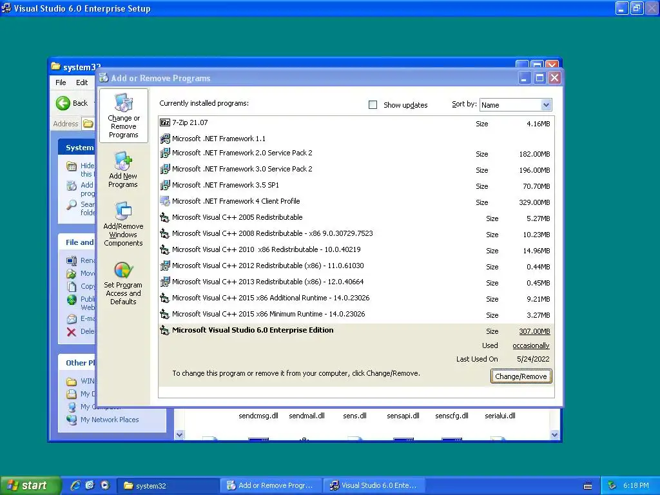Screen dimensions: 660x495
Task: Open Set Program Access and Defaults
Action: [123, 284]
